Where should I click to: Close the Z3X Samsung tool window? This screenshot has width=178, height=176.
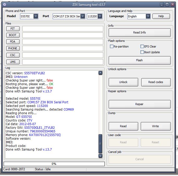[173, 4]
